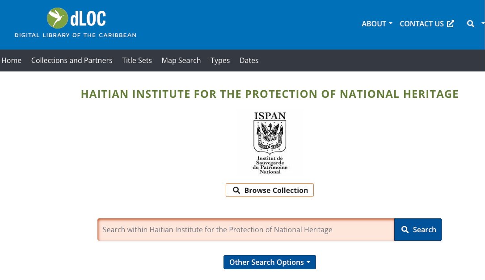The image size is (485, 280).
Task: Navigate to Types in the nav bar
Action: (220, 60)
